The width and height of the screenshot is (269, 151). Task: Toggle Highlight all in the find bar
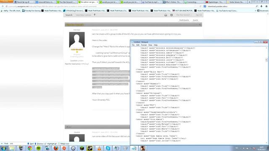(x=50, y=143)
